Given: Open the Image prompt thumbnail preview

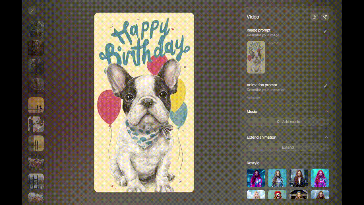Looking at the screenshot, I should [256, 57].
